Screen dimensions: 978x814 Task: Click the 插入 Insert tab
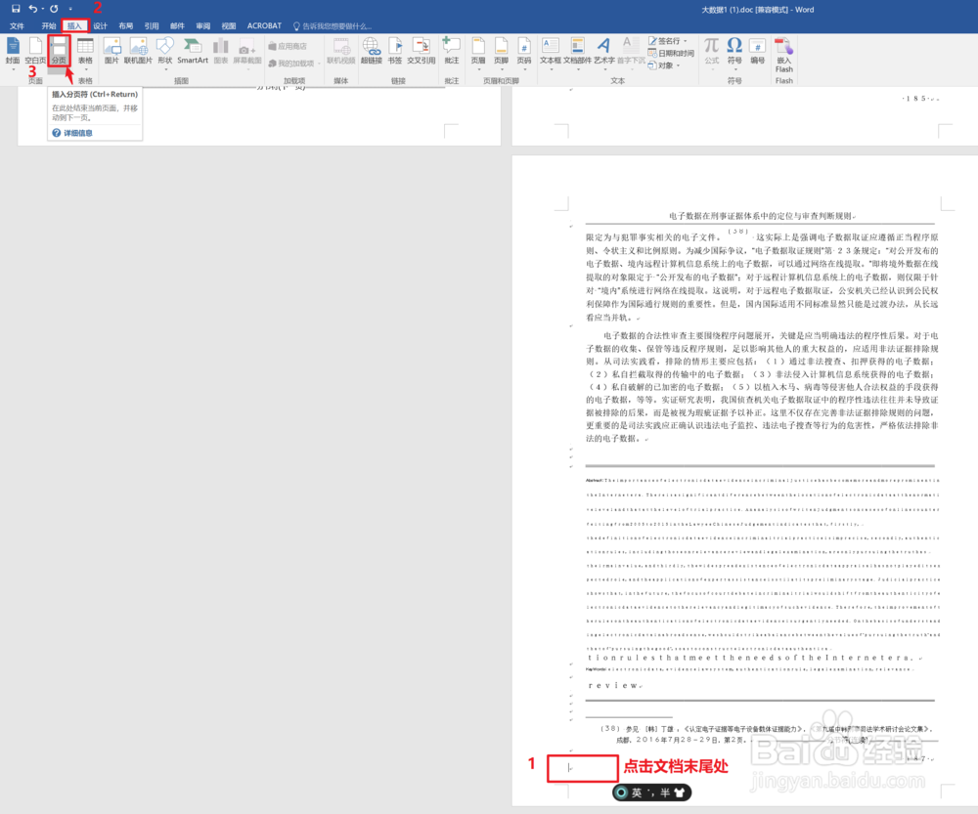pyautogui.click(x=75, y=26)
